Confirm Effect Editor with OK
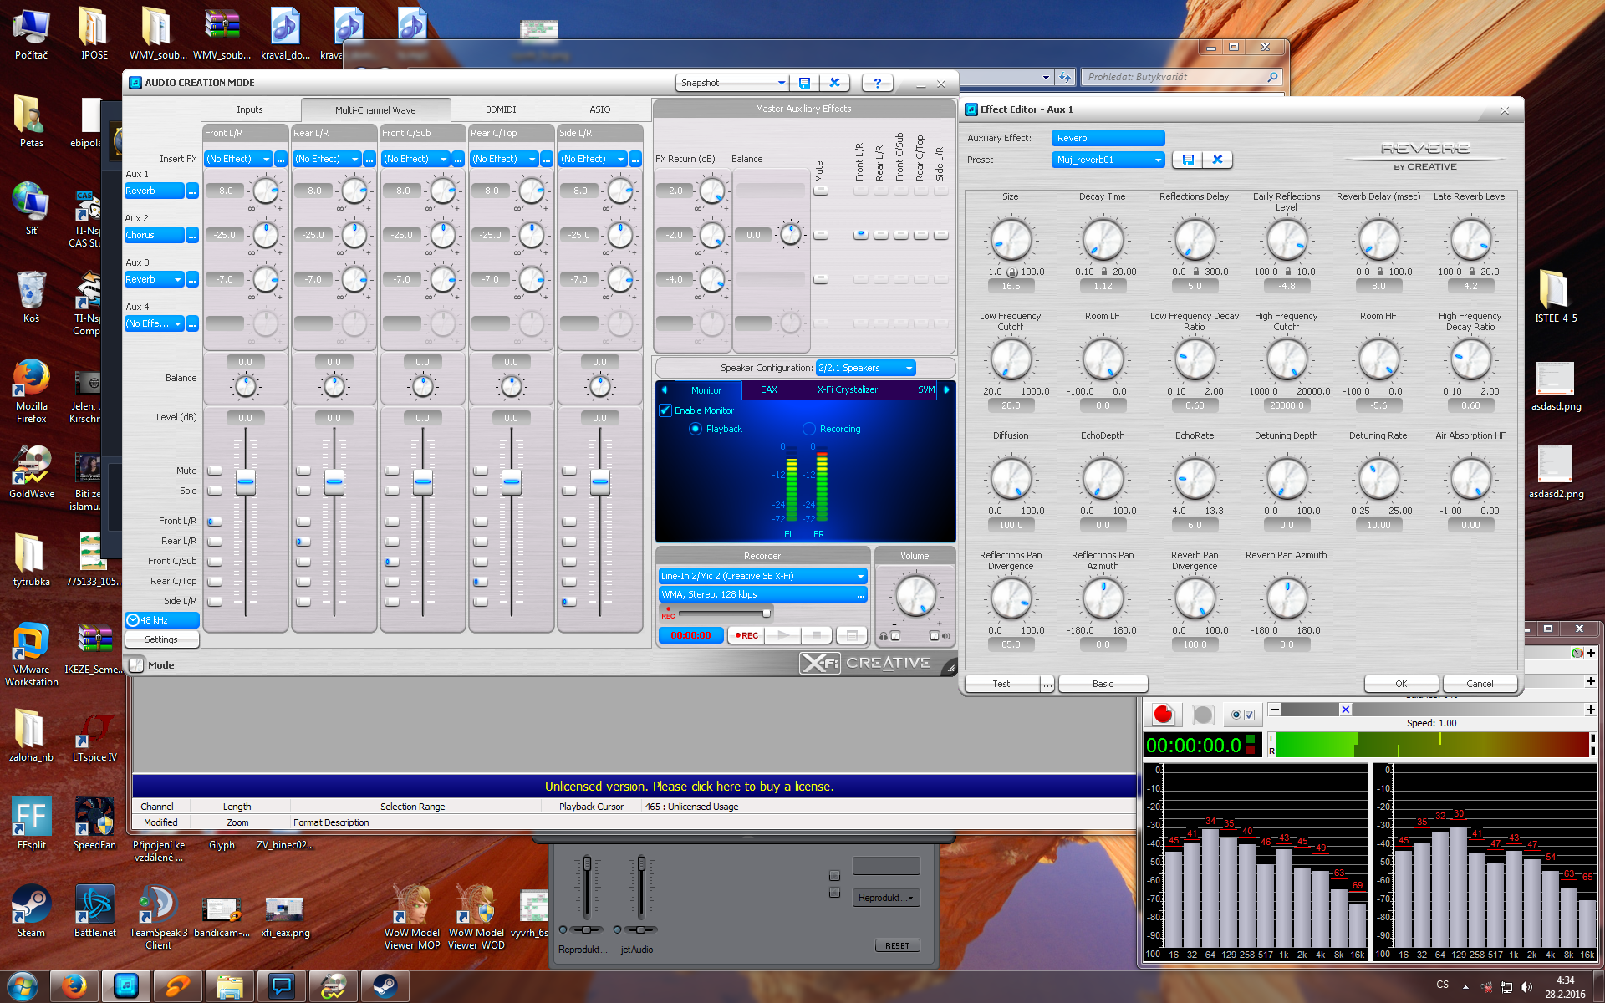 coord(1401,684)
